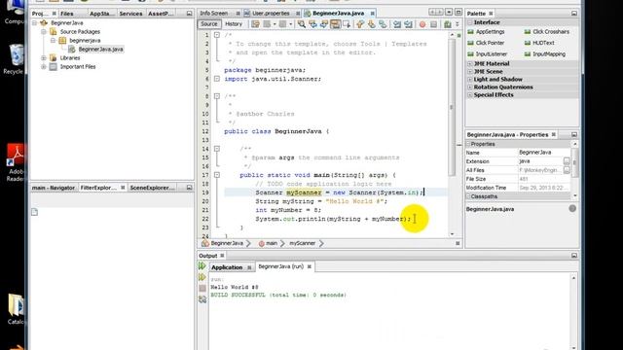Switch to Source view
The height and width of the screenshot is (350, 623).
[x=209, y=23]
